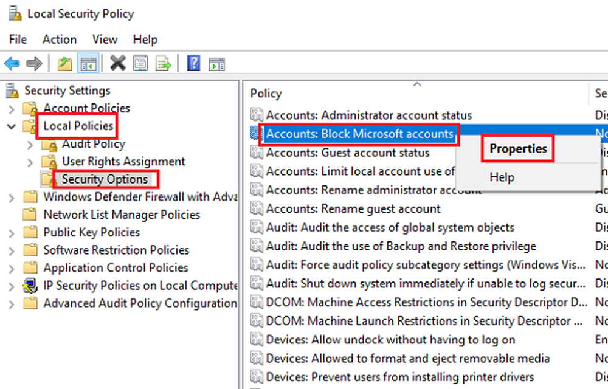Select Devices: Prevent users from installing printer drivers
The height and width of the screenshot is (389, 608).
(400, 377)
